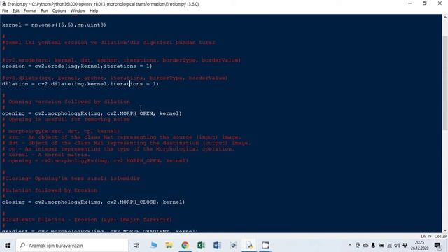
Task: Click the OneDrive cloud tray icon
Action: tap(365, 246)
